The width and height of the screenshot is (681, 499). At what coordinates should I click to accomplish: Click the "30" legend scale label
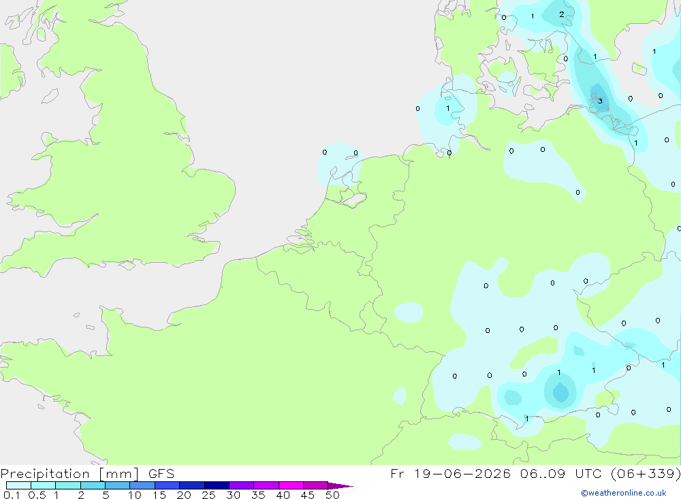(x=234, y=495)
